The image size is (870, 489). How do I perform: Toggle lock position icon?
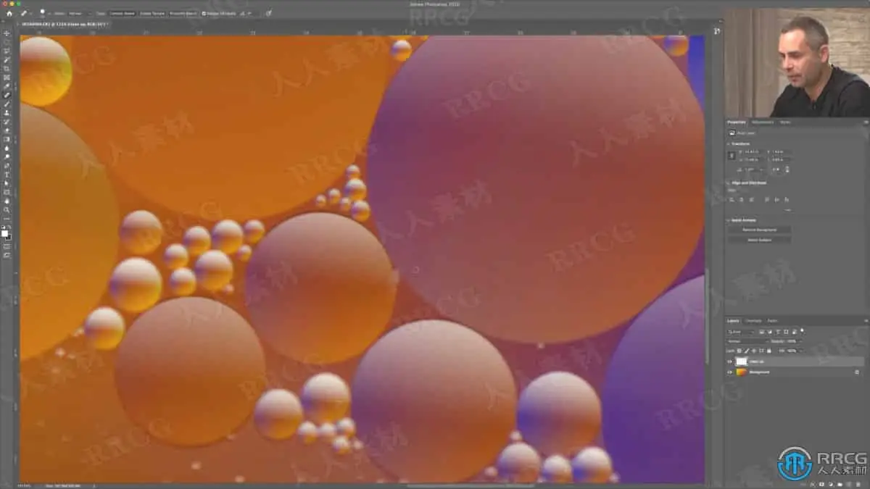(x=754, y=351)
